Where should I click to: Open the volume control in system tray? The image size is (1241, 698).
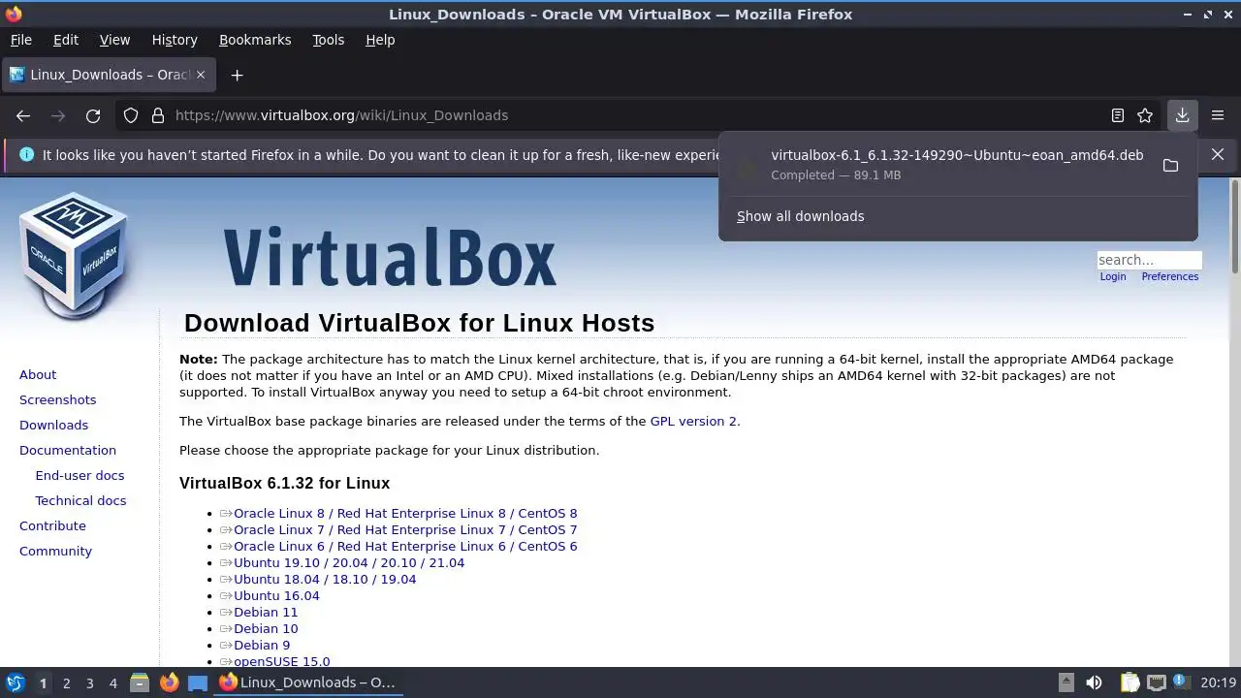coord(1094,682)
